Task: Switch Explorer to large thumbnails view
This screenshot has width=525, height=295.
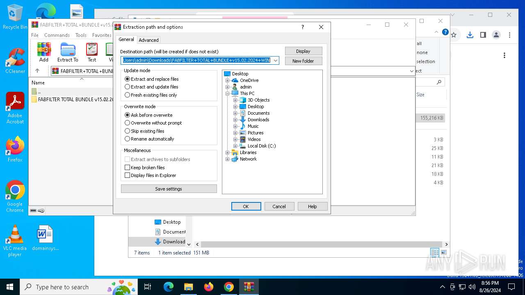Action: [444, 252]
